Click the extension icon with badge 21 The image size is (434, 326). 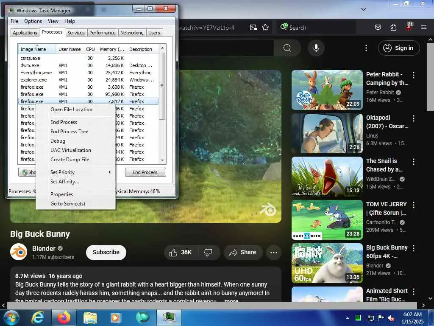tap(409, 27)
